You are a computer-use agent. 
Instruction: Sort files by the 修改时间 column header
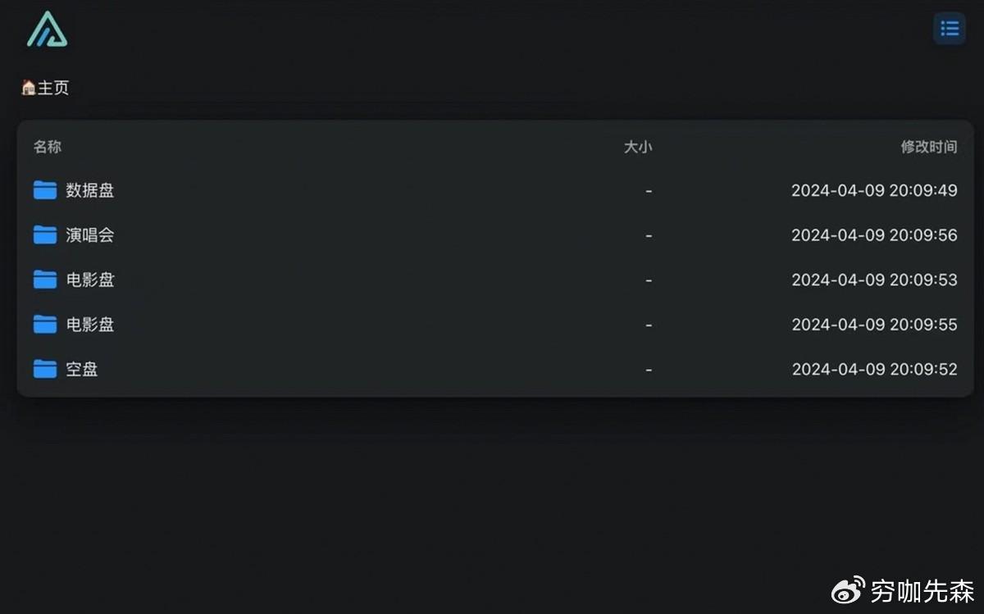[x=928, y=147]
